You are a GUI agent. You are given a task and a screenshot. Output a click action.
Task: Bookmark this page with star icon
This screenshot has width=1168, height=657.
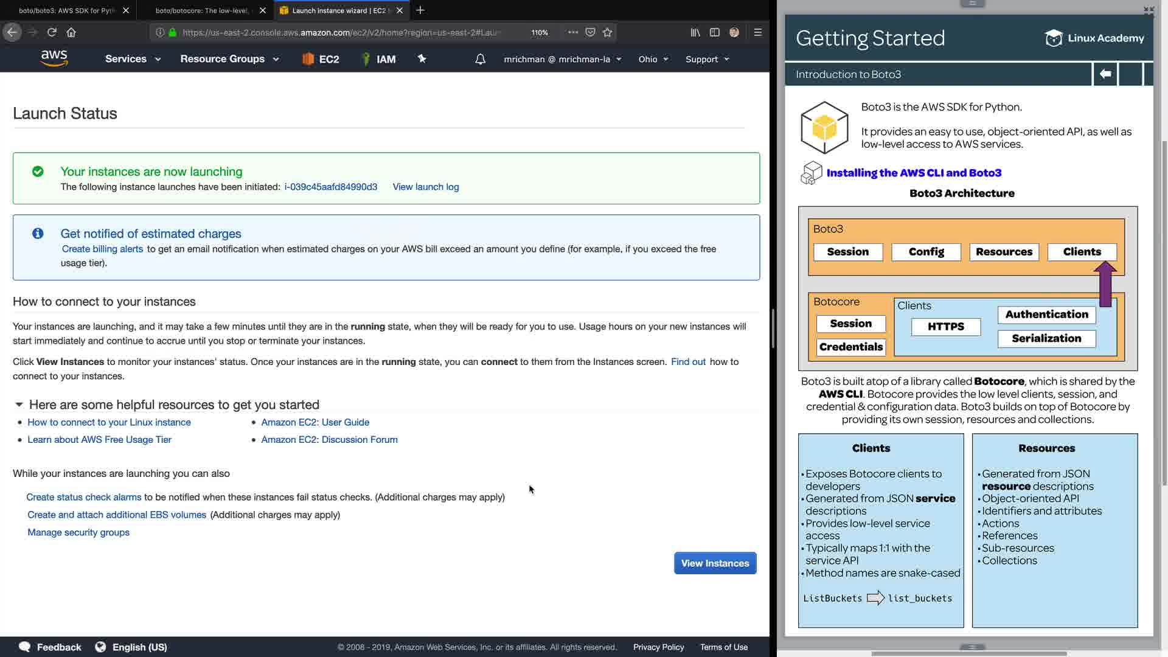(607, 32)
